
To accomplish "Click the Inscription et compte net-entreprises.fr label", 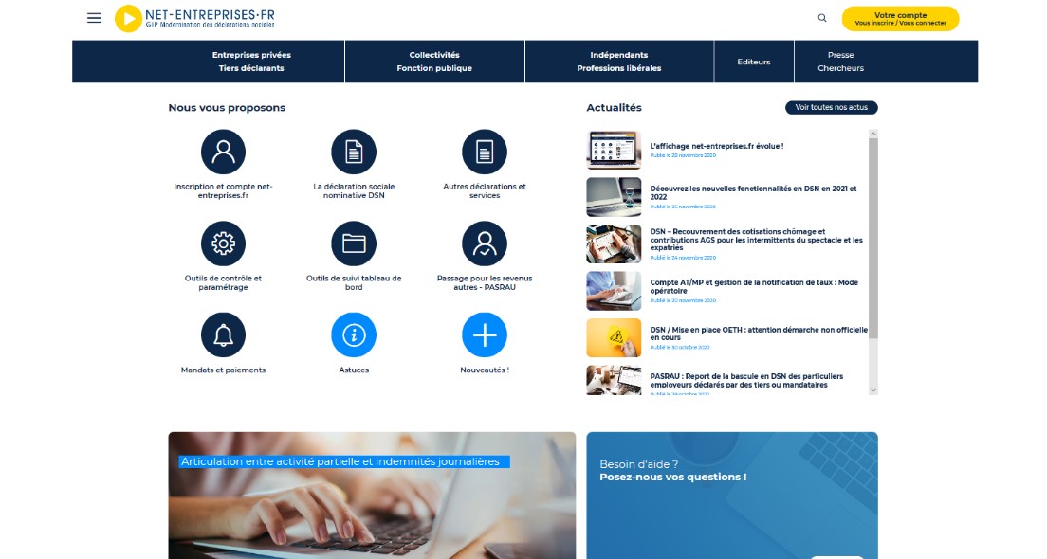I will point(223,190).
